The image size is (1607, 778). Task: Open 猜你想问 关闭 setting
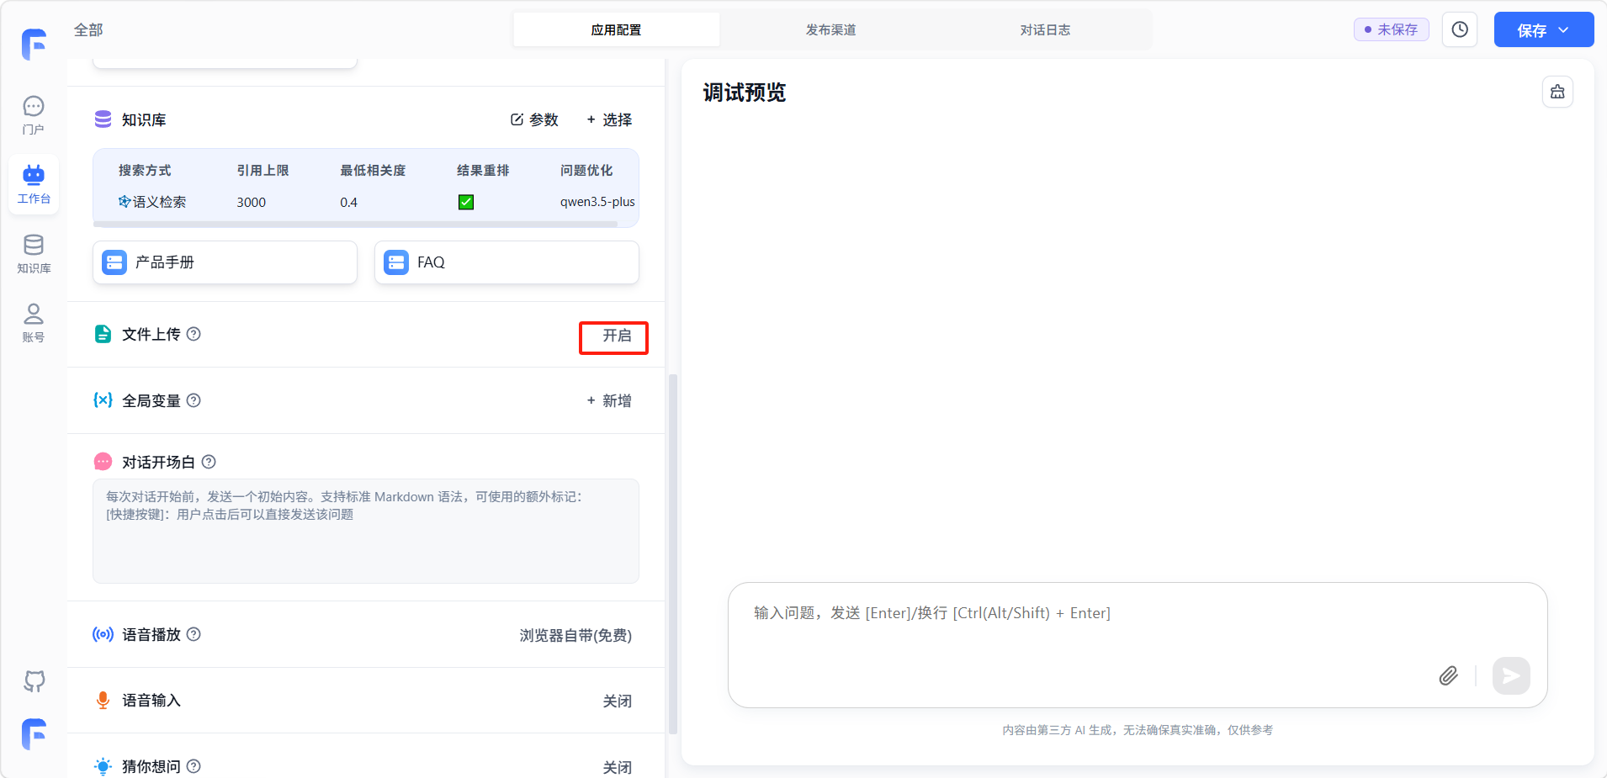(x=617, y=766)
